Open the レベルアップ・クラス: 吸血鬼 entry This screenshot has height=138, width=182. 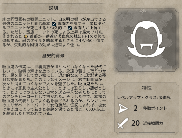pos(144,97)
